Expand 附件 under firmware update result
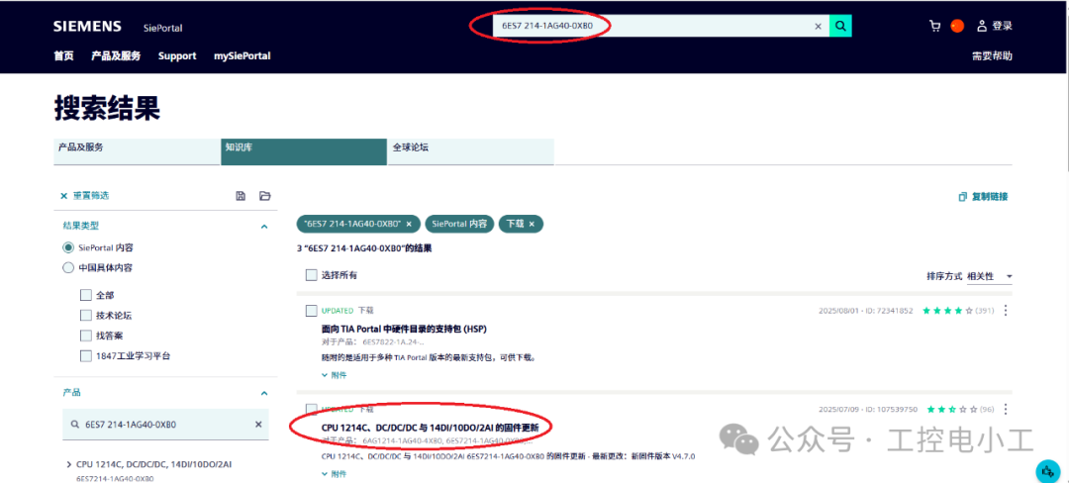The height and width of the screenshot is (483, 1069). 334,473
